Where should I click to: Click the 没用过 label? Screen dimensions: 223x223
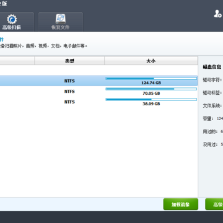click(x=210, y=144)
